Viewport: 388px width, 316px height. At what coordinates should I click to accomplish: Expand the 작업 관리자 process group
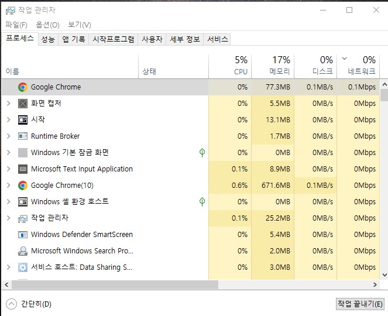coord(9,218)
